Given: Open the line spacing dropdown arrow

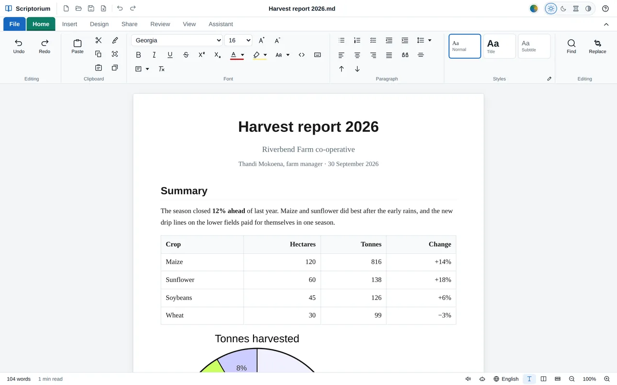Looking at the screenshot, I should 429,40.
